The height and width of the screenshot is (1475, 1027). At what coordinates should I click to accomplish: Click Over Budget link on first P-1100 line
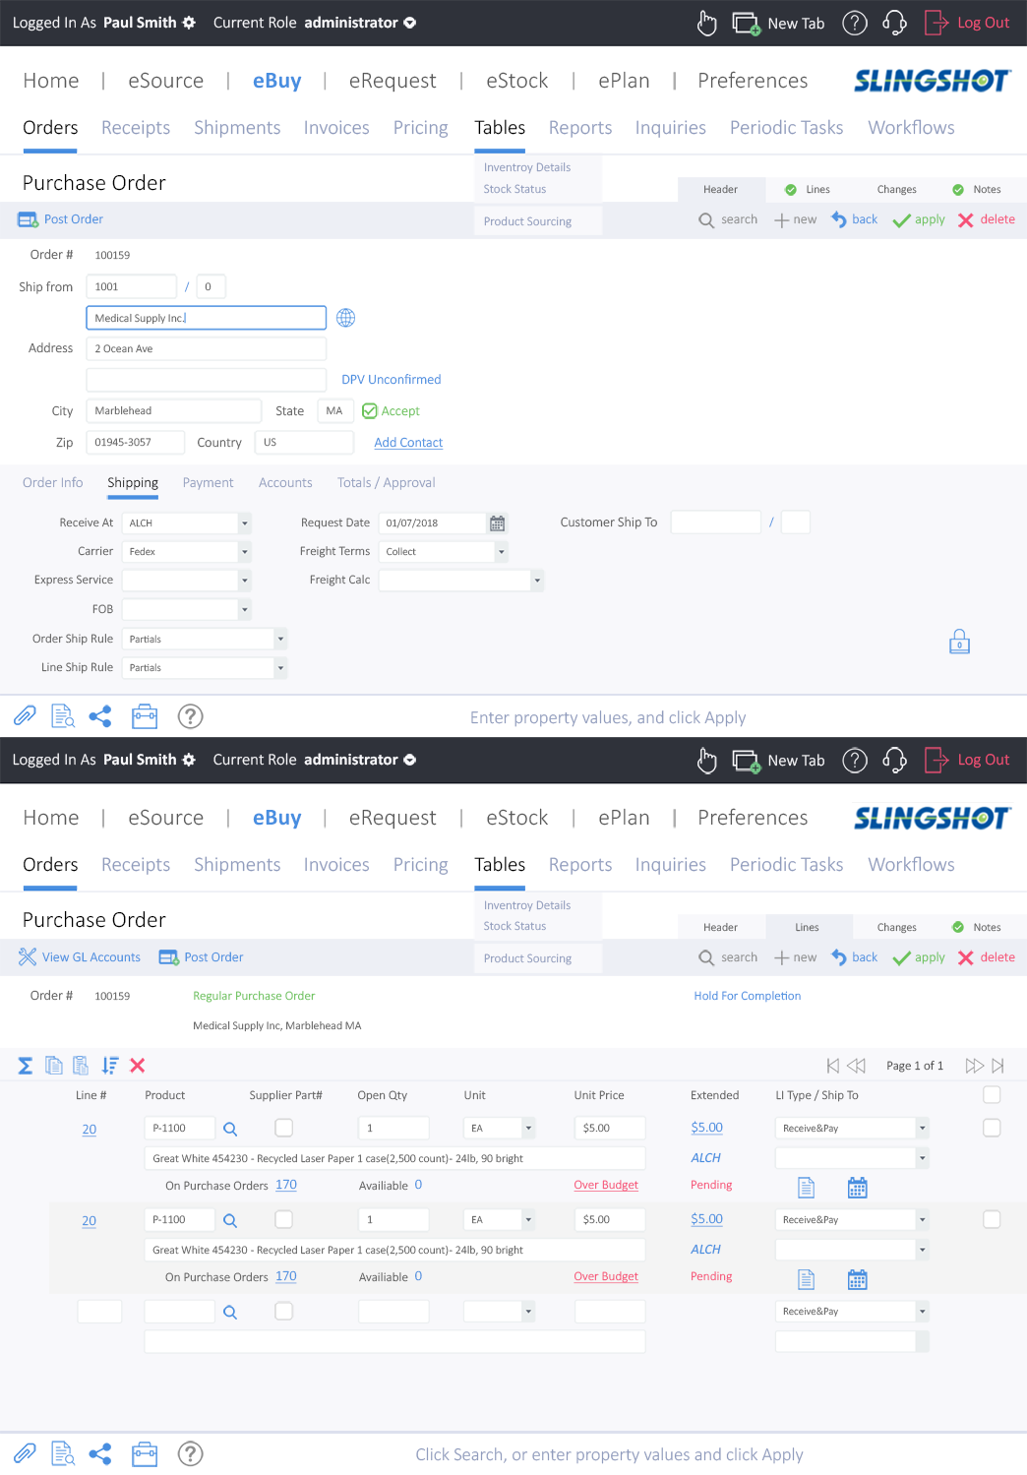(x=606, y=1185)
